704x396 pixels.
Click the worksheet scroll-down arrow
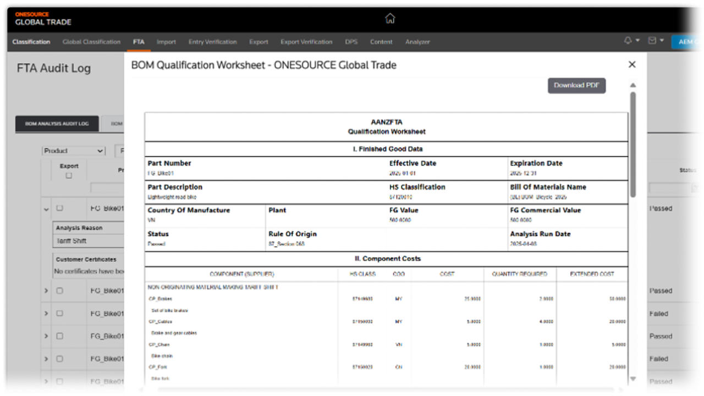pos(633,378)
